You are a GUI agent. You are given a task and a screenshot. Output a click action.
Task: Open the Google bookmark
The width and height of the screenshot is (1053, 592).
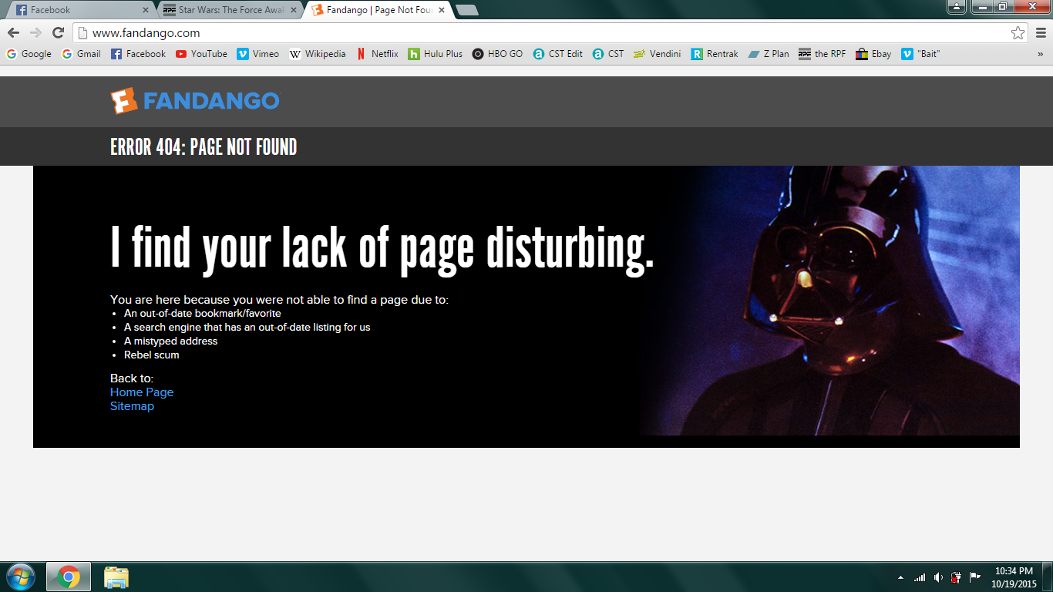coord(29,54)
